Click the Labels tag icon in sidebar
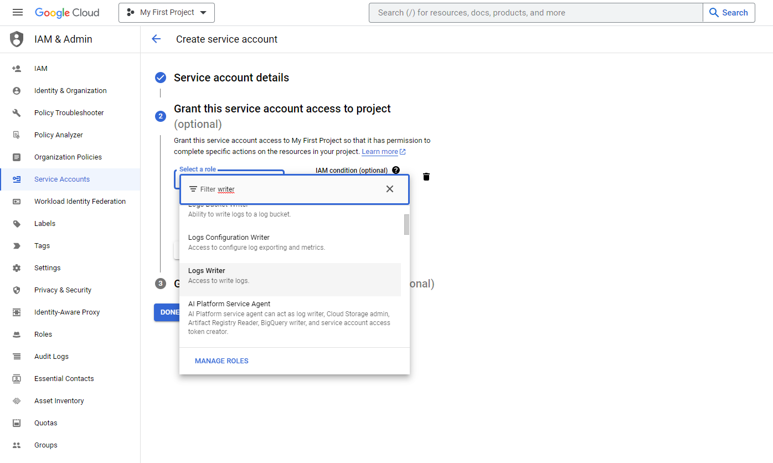The image size is (773, 463). [x=17, y=224]
